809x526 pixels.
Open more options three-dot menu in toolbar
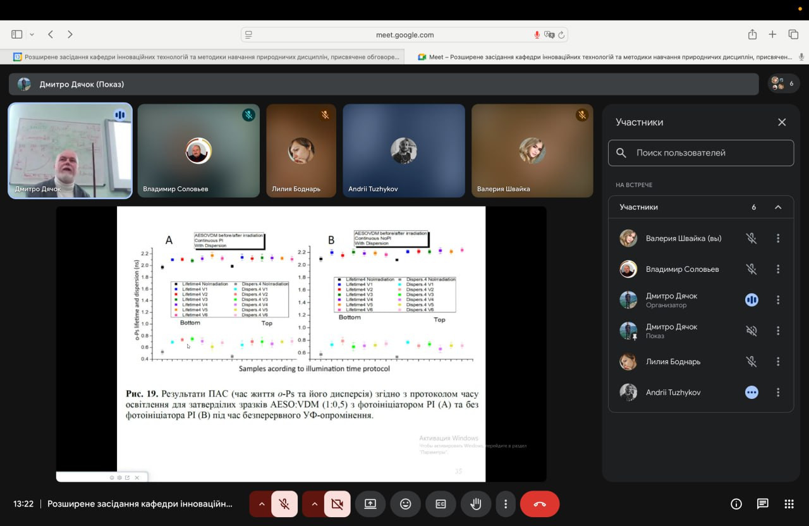(x=505, y=504)
